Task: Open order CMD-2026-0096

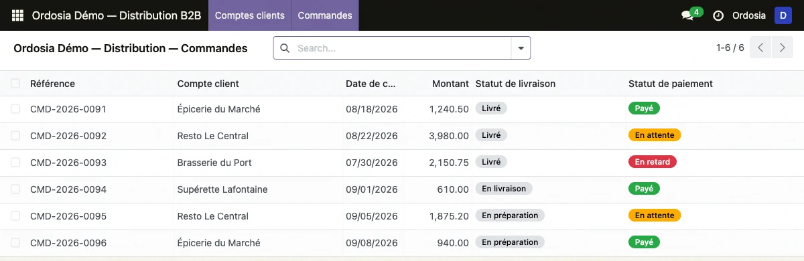Action: coord(68,243)
